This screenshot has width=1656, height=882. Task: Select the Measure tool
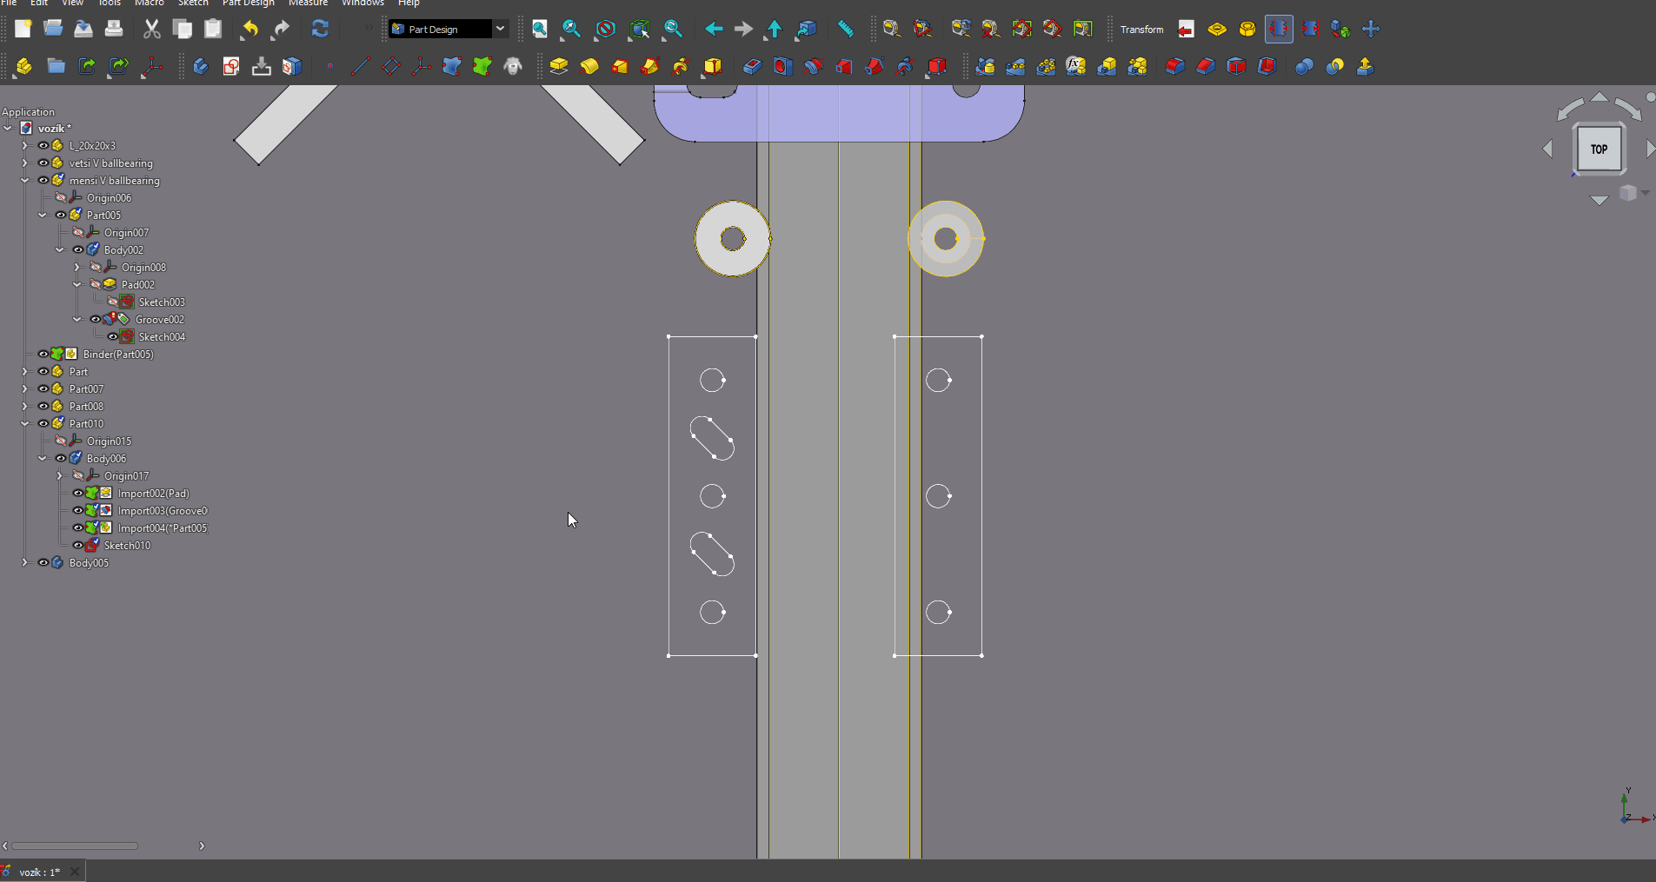(x=846, y=29)
